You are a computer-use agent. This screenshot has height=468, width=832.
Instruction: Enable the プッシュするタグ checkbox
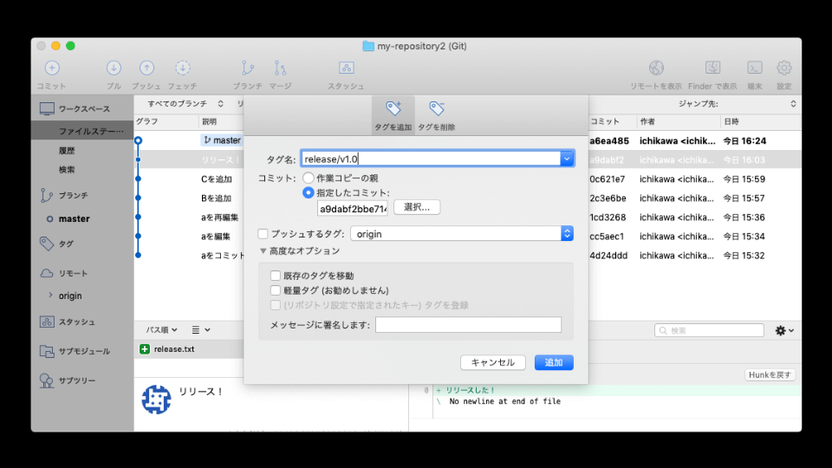(x=263, y=234)
